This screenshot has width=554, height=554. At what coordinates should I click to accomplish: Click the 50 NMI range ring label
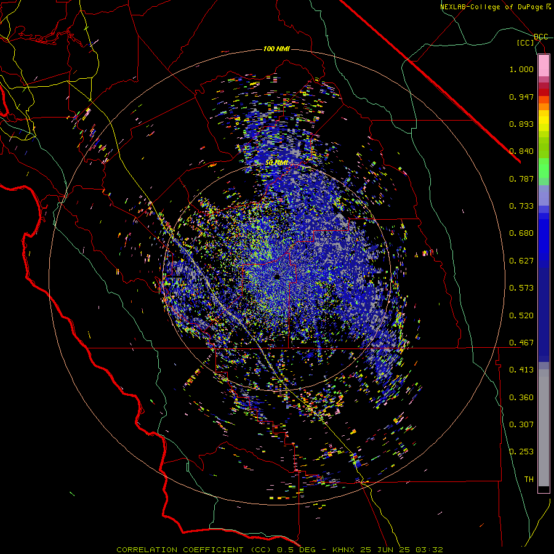276,163
